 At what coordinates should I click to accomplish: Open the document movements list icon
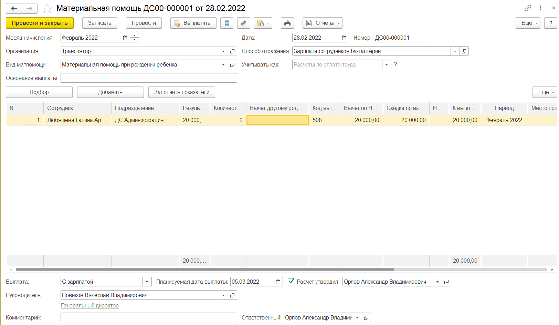coord(226,23)
